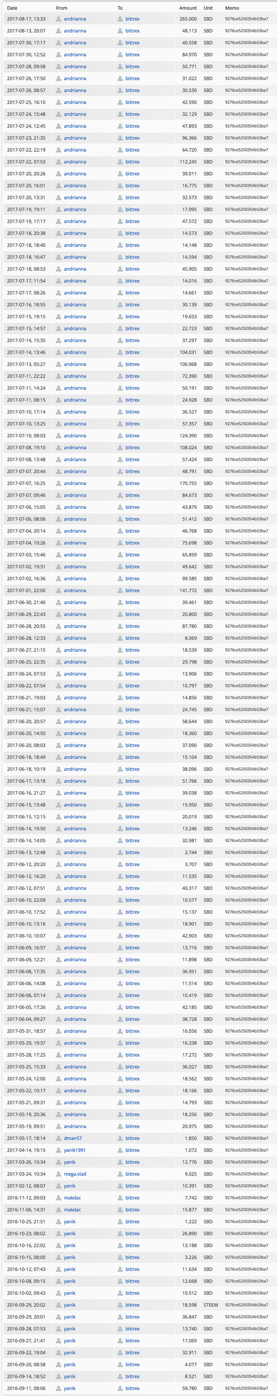277x1396 pixels.
Task: Click bittrex avatar icon in 2017-06-13, 12:48 row
Action: coord(120,853)
